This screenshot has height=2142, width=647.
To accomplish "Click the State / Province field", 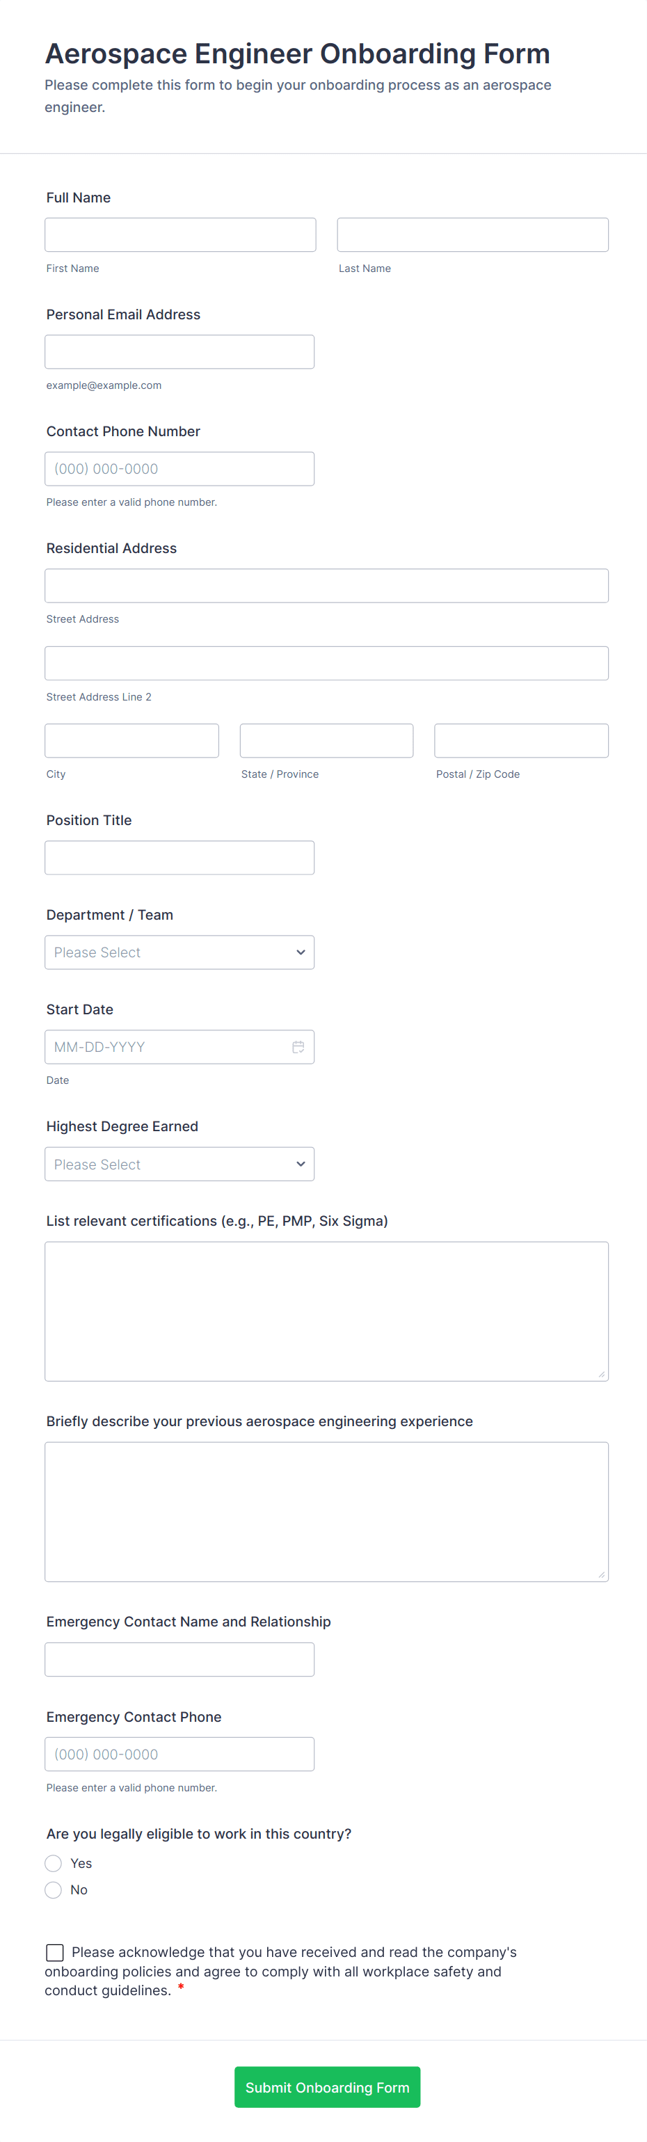I will point(327,740).
